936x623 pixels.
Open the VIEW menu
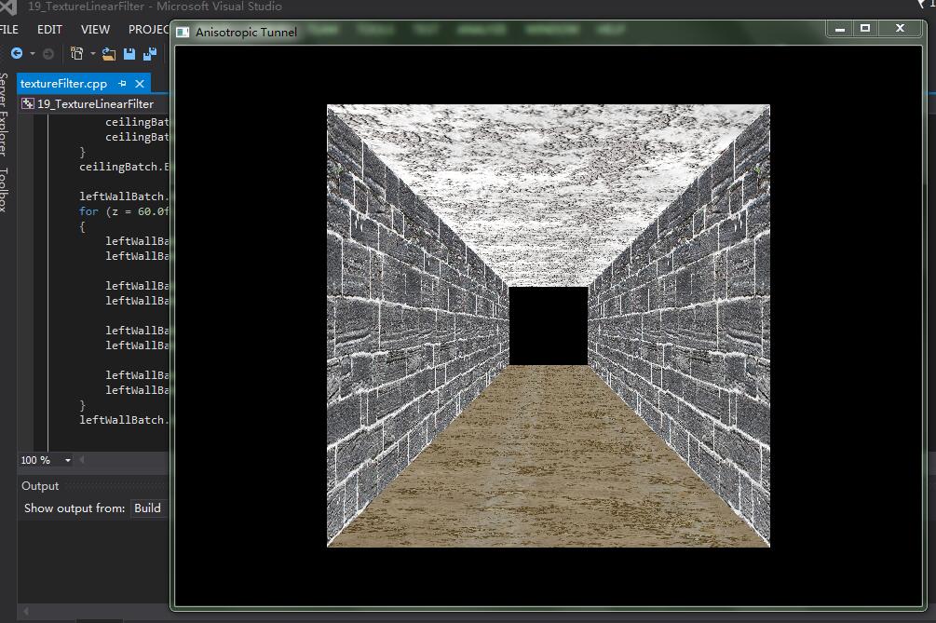point(95,30)
